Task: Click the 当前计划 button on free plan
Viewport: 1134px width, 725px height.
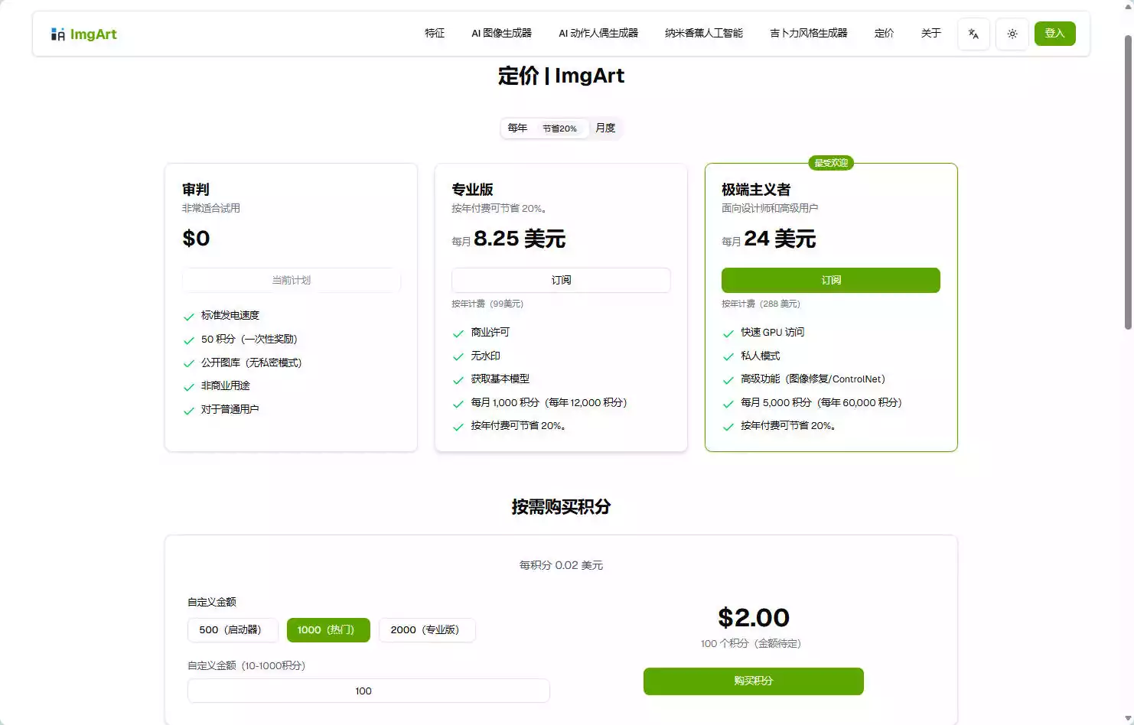Action: (x=292, y=280)
